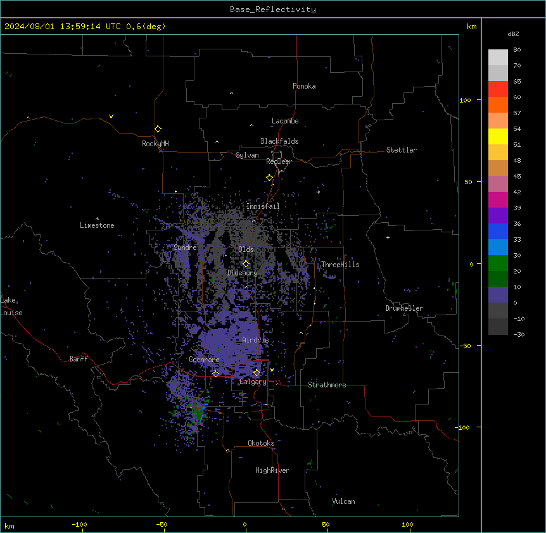Click the Banff label
The width and height of the screenshot is (546, 533).
tap(79, 359)
